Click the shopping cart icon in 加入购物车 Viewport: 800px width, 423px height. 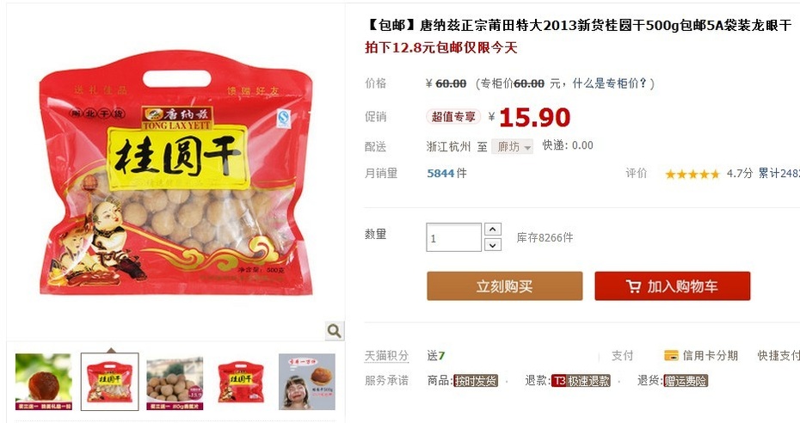[x=633, y=286]
